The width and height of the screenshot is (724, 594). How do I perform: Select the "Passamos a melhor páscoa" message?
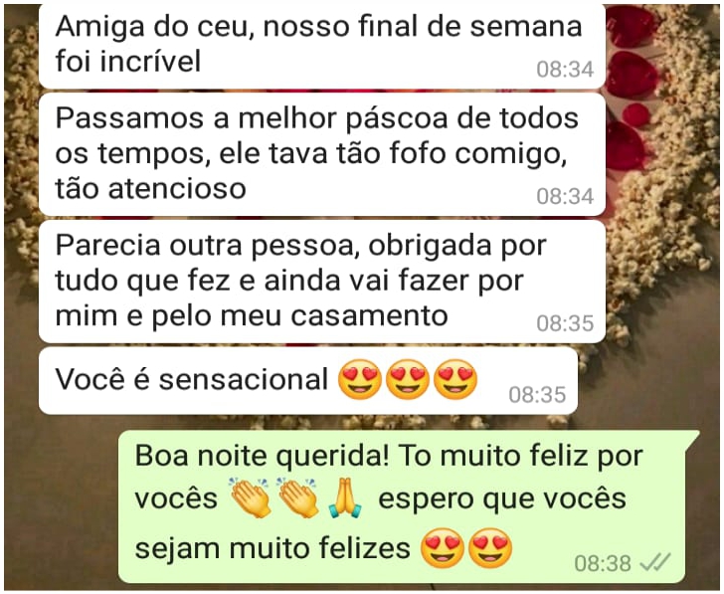(x=322, y=154)
